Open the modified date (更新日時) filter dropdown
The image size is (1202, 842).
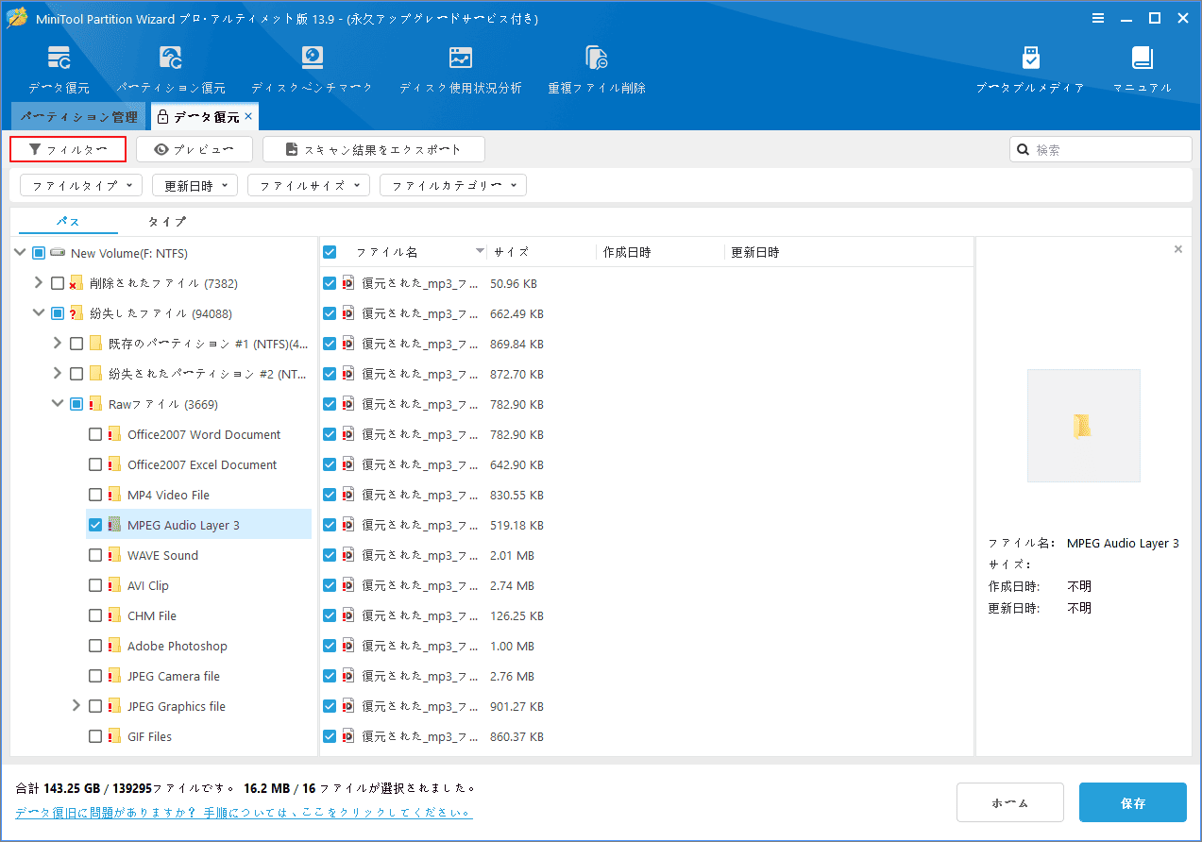click(x=195, y=185)
